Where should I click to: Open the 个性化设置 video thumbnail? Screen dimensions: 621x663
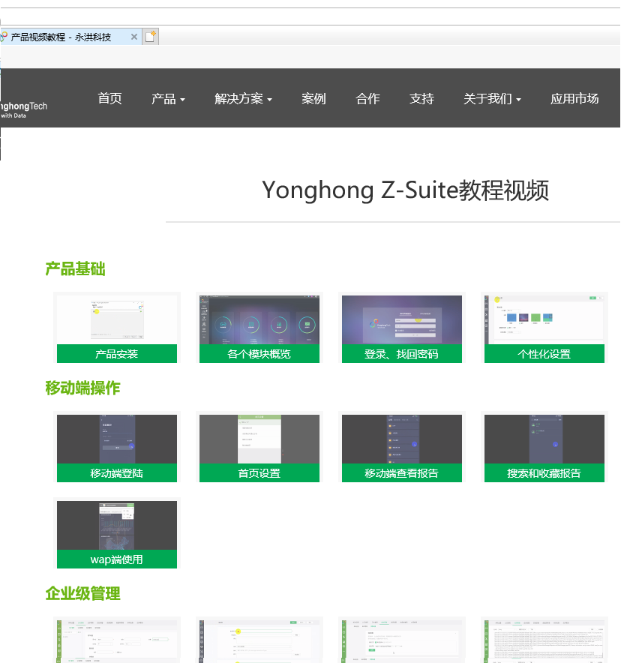544,319
